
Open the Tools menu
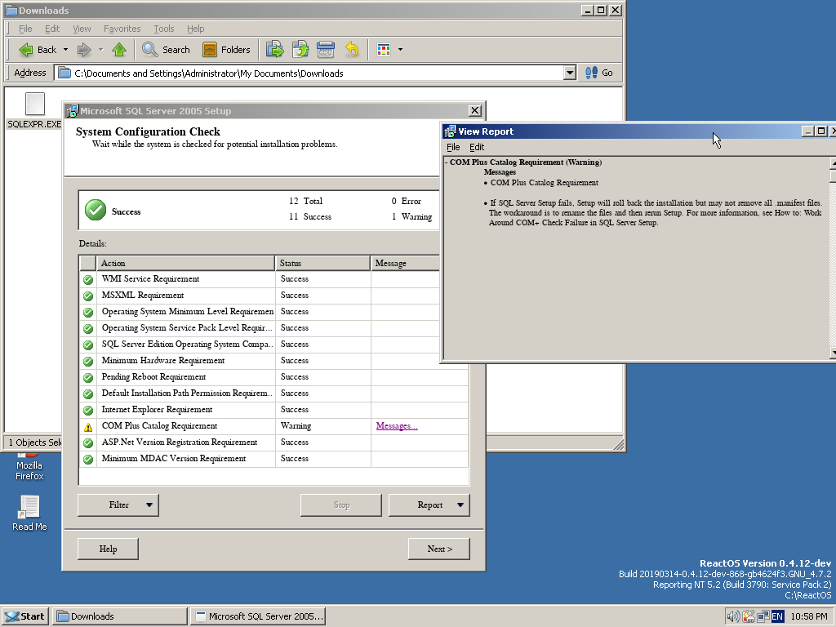[x=163, y=29]
